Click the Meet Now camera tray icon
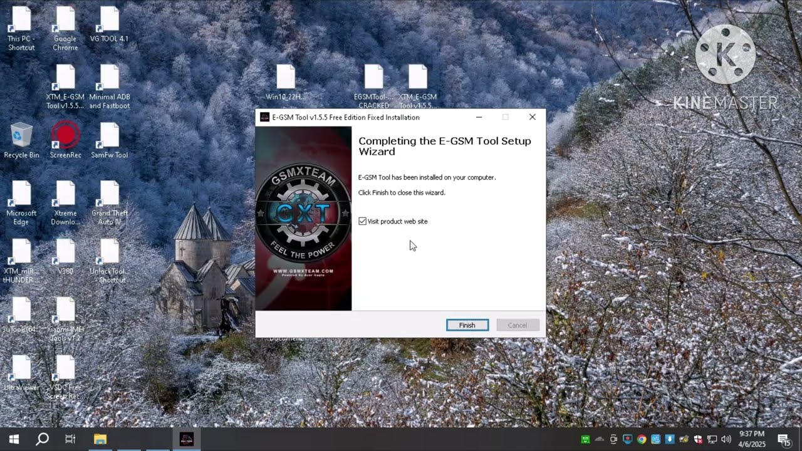Image resolution: width=802 pixels, height=451 pixels. point(613,439)
